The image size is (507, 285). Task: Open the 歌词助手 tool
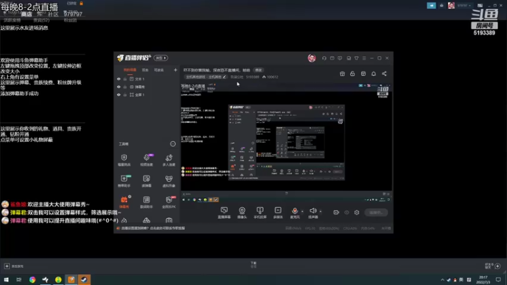146,202
